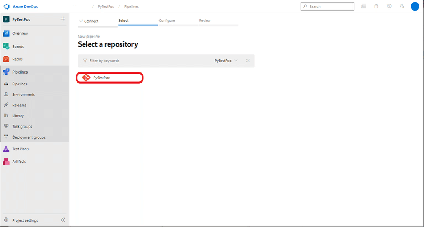Click the Deployment groups icon
Viewport: 424px width, 227px height.
6,137
